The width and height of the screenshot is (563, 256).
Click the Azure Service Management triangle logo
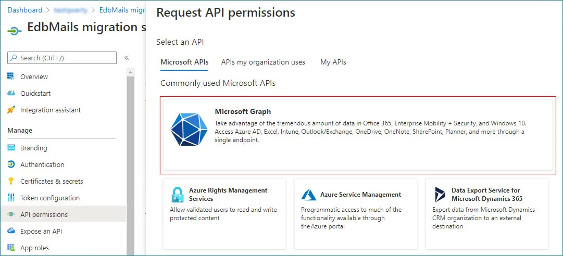(x=309, y=195)
